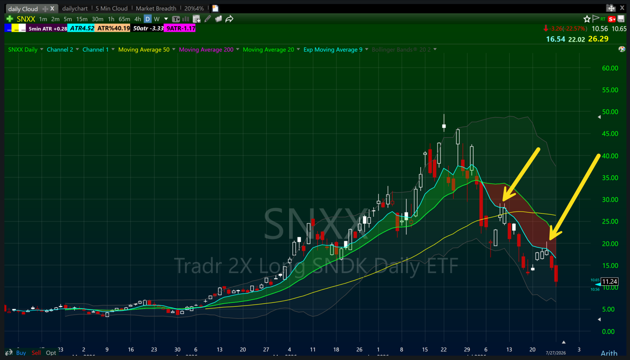
Task: Switch to the Market Breadth tab
Action: coord(156,9)
